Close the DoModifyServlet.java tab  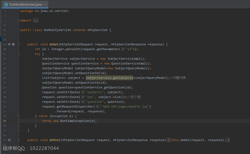(45, 4)
